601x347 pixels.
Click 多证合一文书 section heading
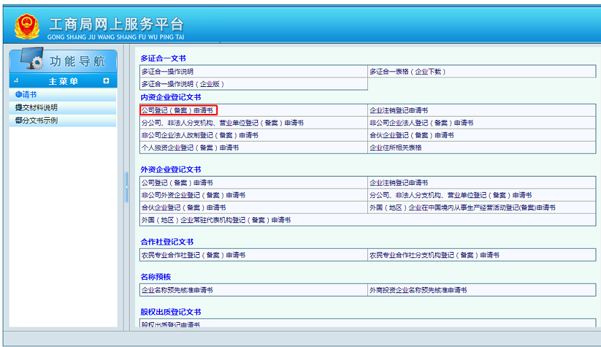(x=163, y=58)
